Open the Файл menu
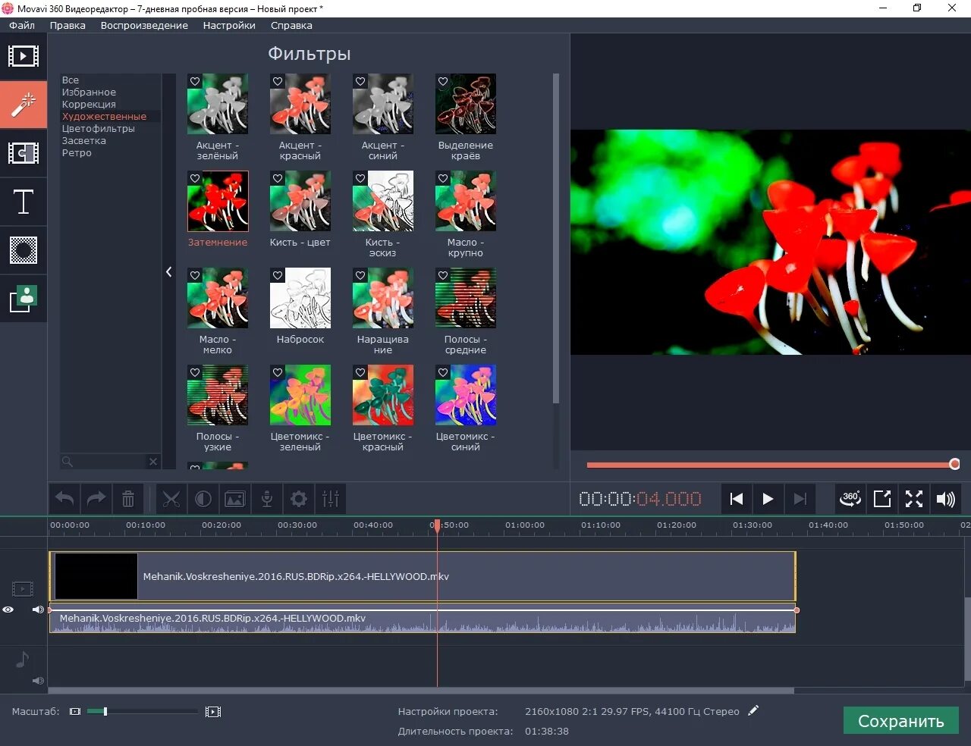The image size is (971, 746). [22, 25]
